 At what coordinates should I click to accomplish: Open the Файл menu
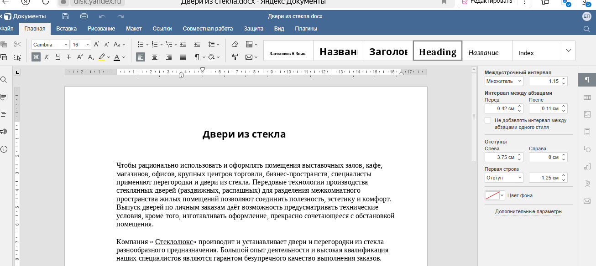[6, 29]
